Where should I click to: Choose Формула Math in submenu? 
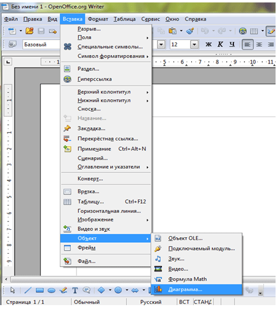197,279
